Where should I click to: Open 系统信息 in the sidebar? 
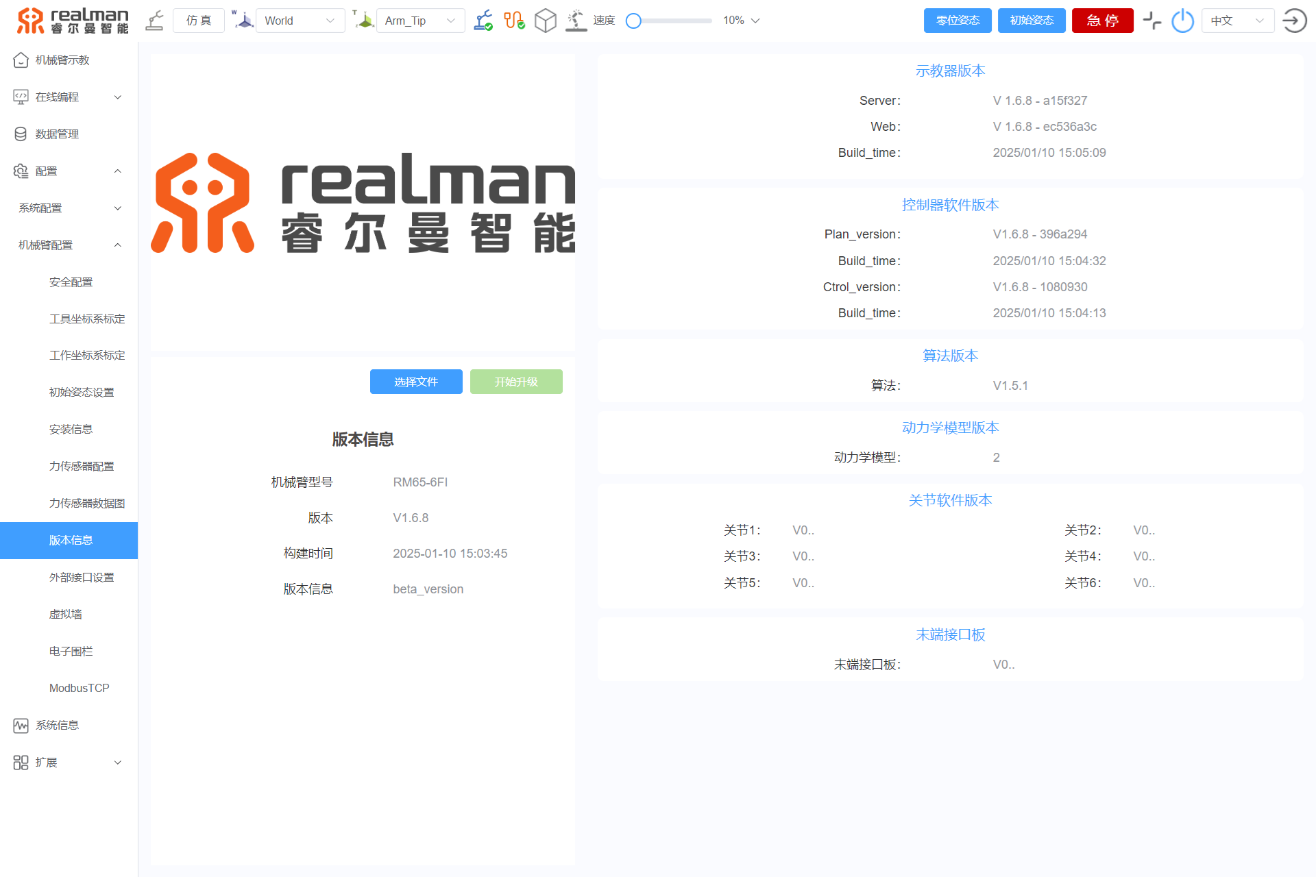pos(69,726)
